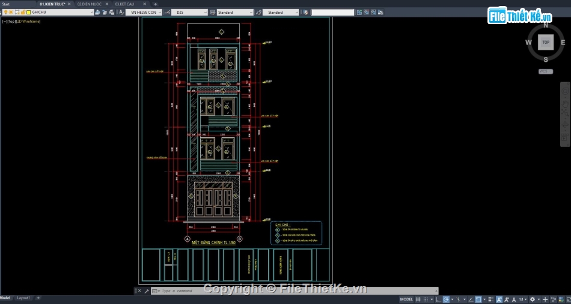The height and width of the screenshot is (304, 571).
Task: Click W on the ViewCube compass
Action: (x=528, y=43)
